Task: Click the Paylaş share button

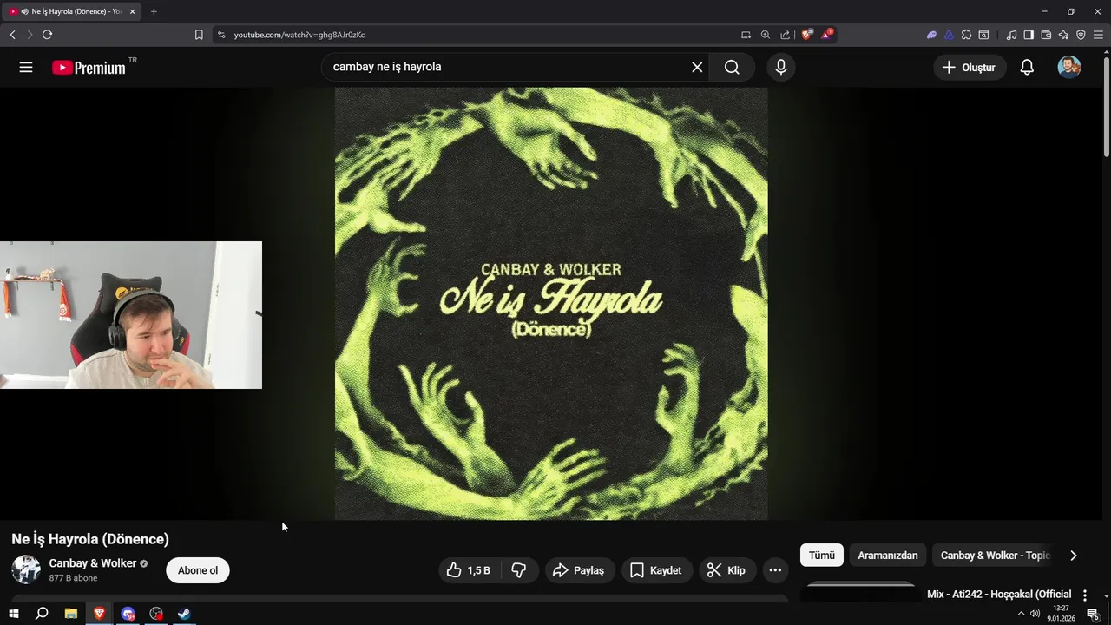Action: coord(578,570)
